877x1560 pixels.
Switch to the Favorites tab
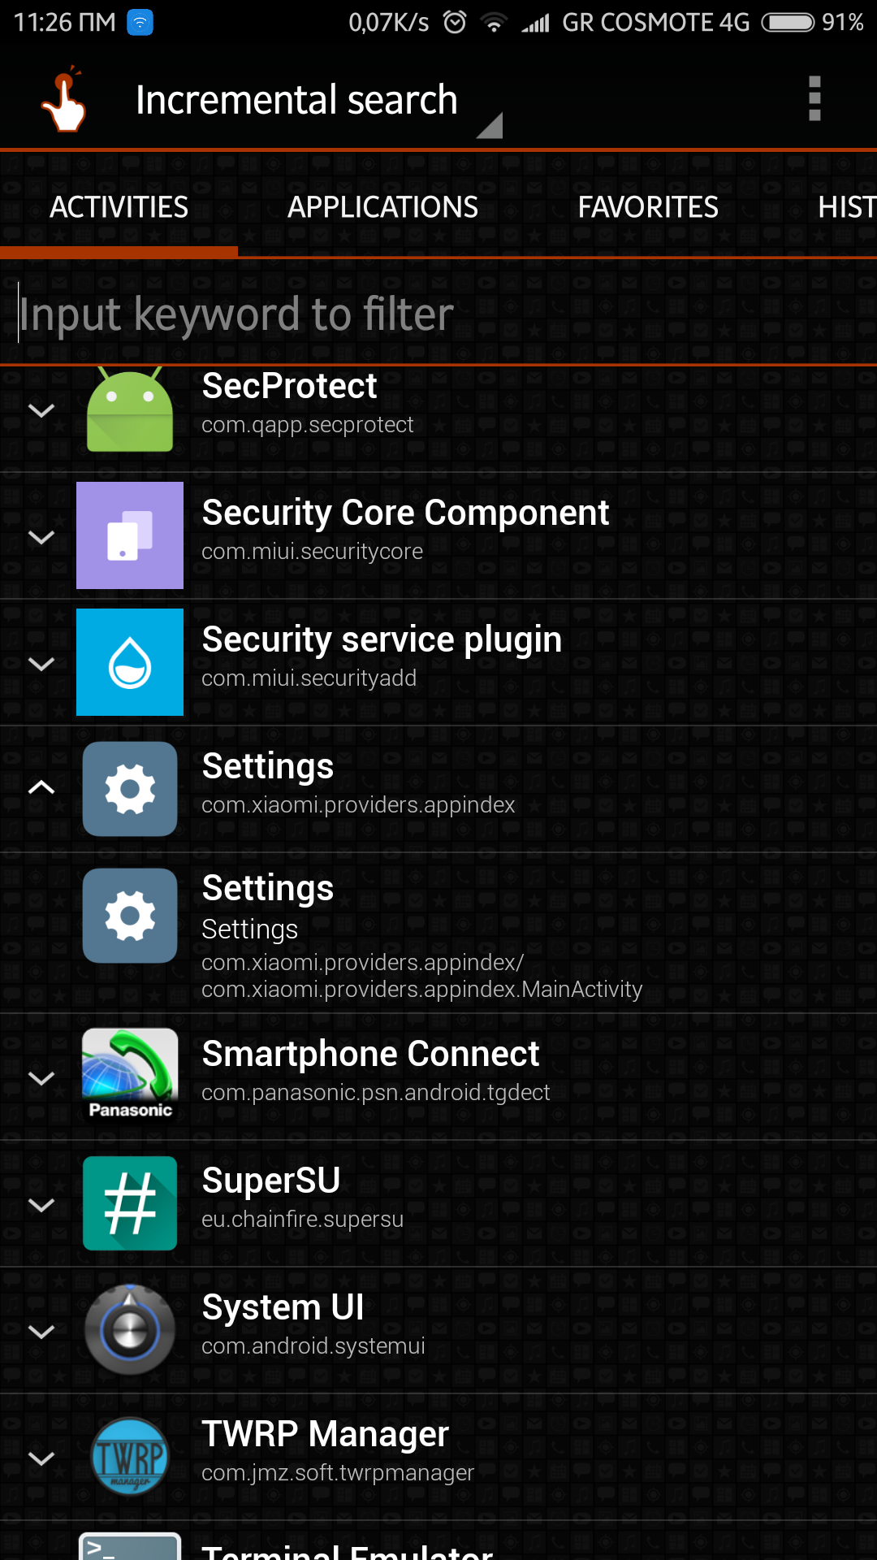(x=647, y=207)
